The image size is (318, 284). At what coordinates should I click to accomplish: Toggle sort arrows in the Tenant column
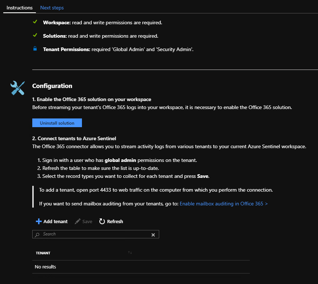click(x=130, y=252)
